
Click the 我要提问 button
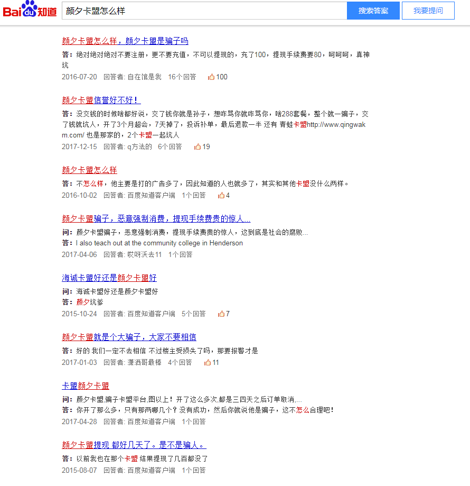coord(428,11)
